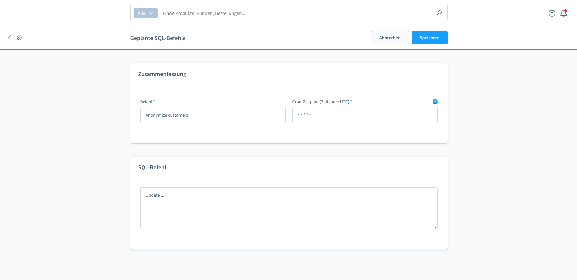Focus the global search input field

(298, 13)
